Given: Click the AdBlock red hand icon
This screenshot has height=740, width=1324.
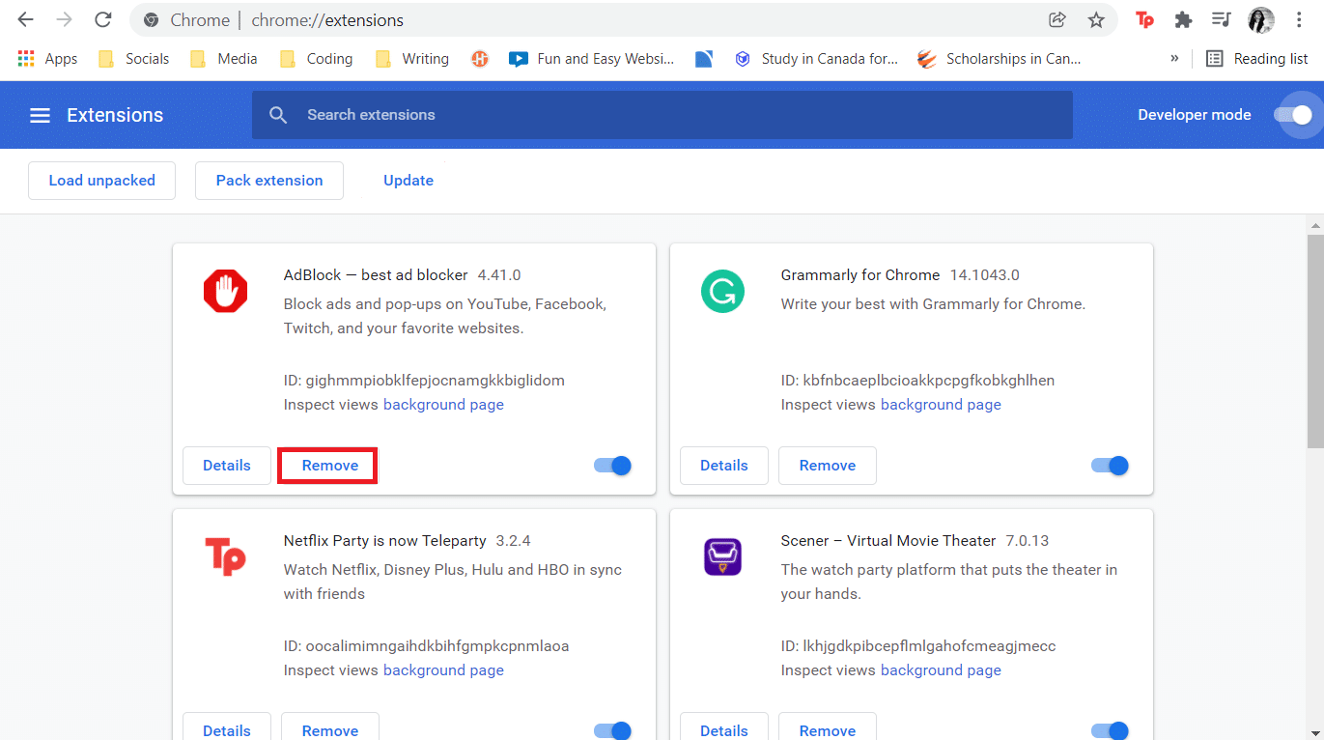Looking at the screenshot, I should (x=226, y=291).
